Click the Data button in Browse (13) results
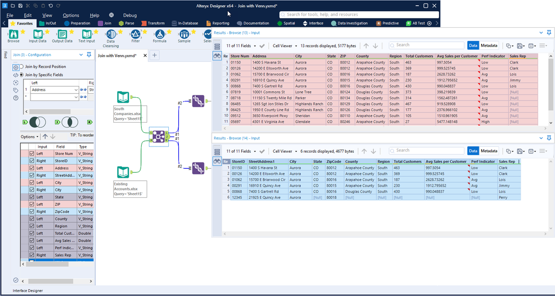This screenshot has height=296, width=555. (x=473, y=46)
